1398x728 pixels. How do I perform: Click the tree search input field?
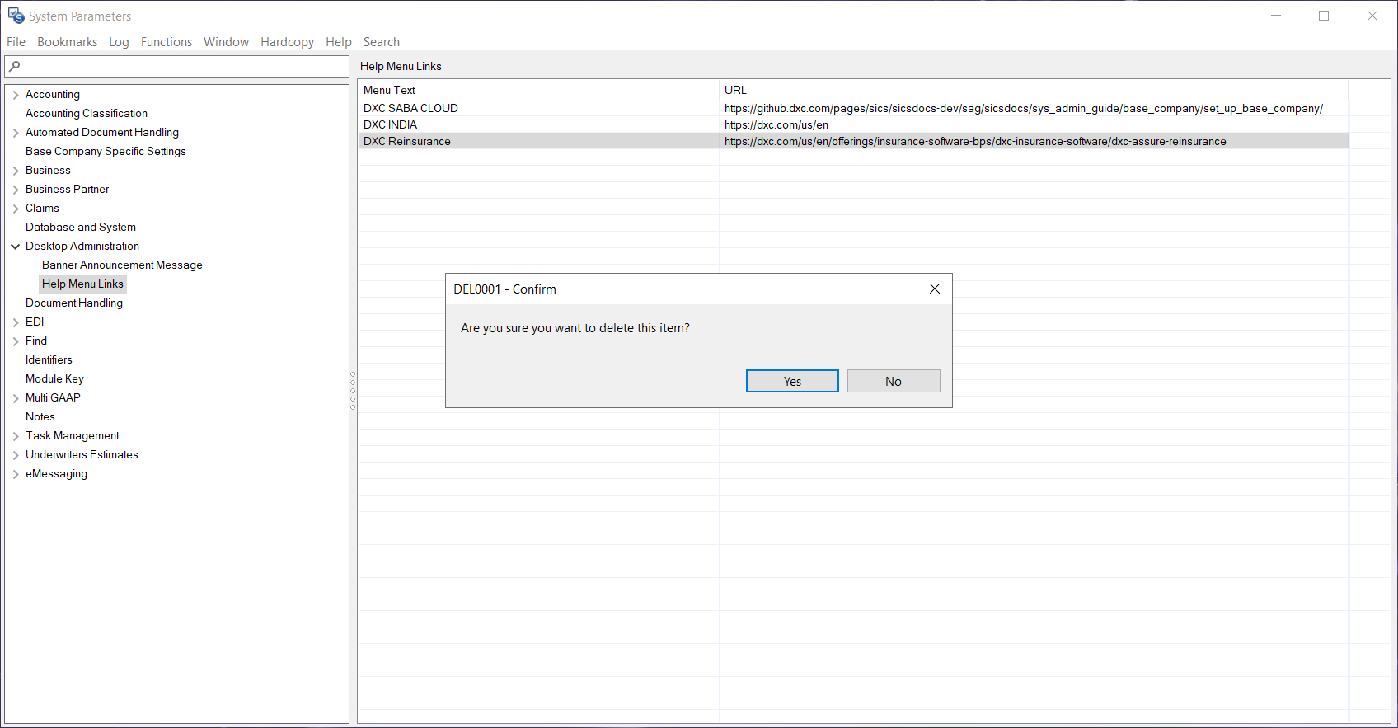[177, 67]
